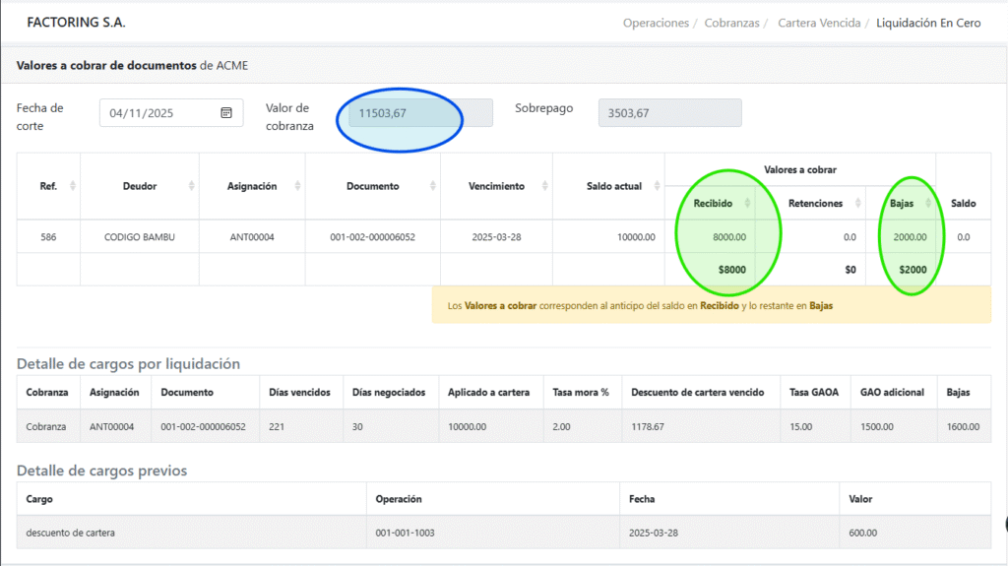This screenshot has width=1008, height=566.
Task: Sort table by Ref. column arrows
Action: click(x=72, y=186)
